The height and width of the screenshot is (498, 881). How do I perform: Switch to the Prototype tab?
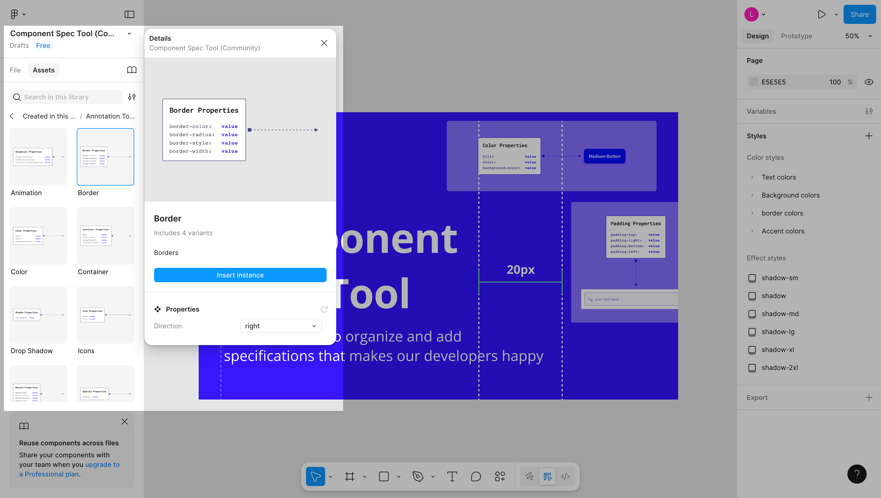point(796,36)
